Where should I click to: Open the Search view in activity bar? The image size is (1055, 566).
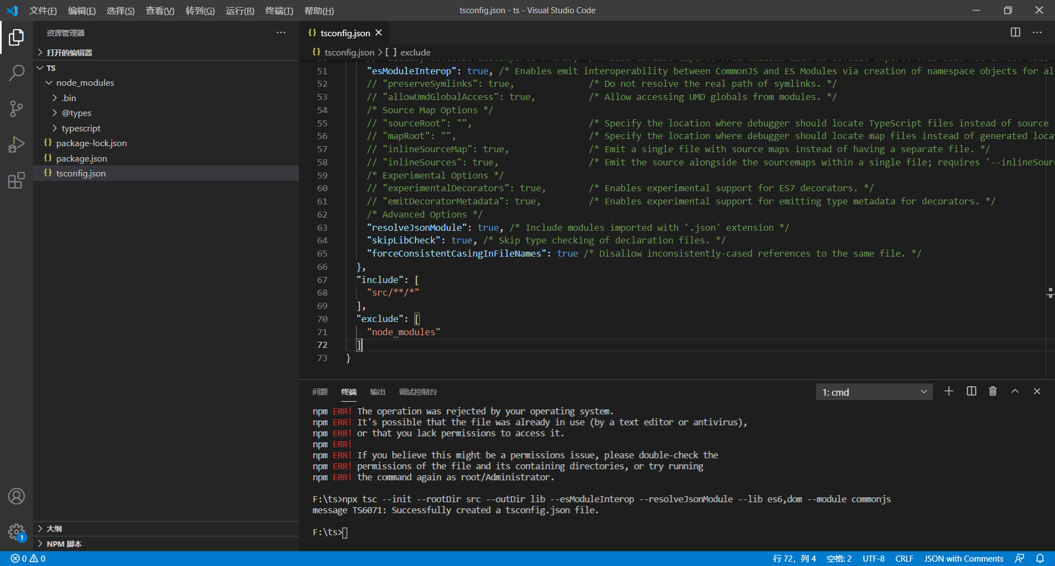pyautogui.click(x=16, y=73)
